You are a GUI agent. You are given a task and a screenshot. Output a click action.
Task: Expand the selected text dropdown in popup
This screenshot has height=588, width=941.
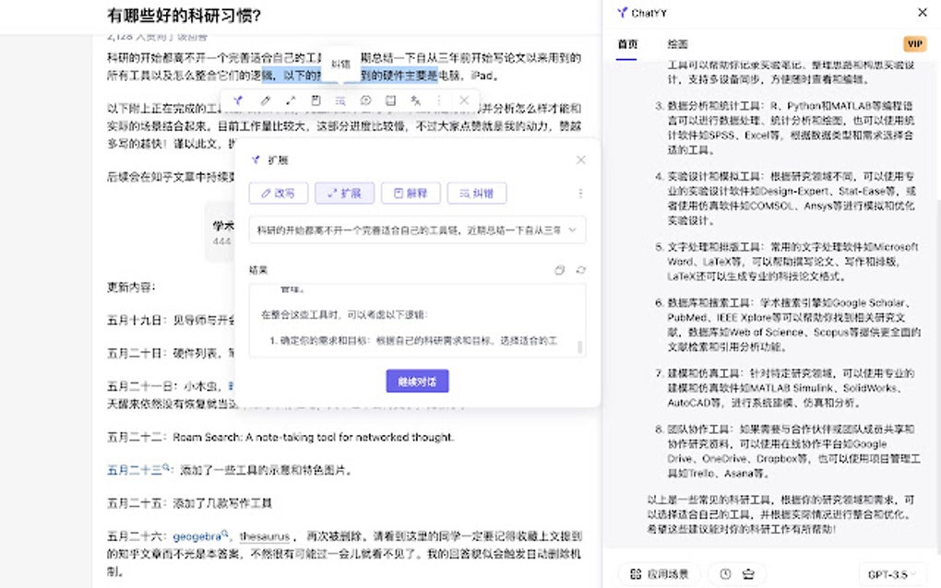point(417,229)
